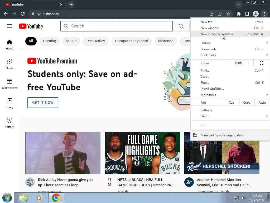The height and width of the screenshot is (203, 270).
Task: Select the Gaming filter chip
Action: pyautogui.click(x=50, y=41)
